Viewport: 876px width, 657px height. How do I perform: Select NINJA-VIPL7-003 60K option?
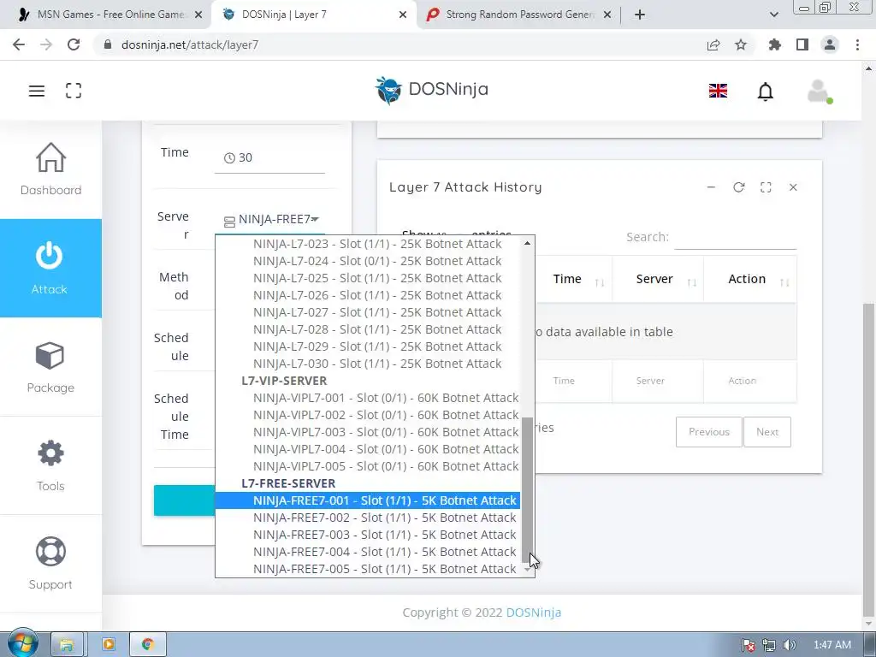[368, 432]
